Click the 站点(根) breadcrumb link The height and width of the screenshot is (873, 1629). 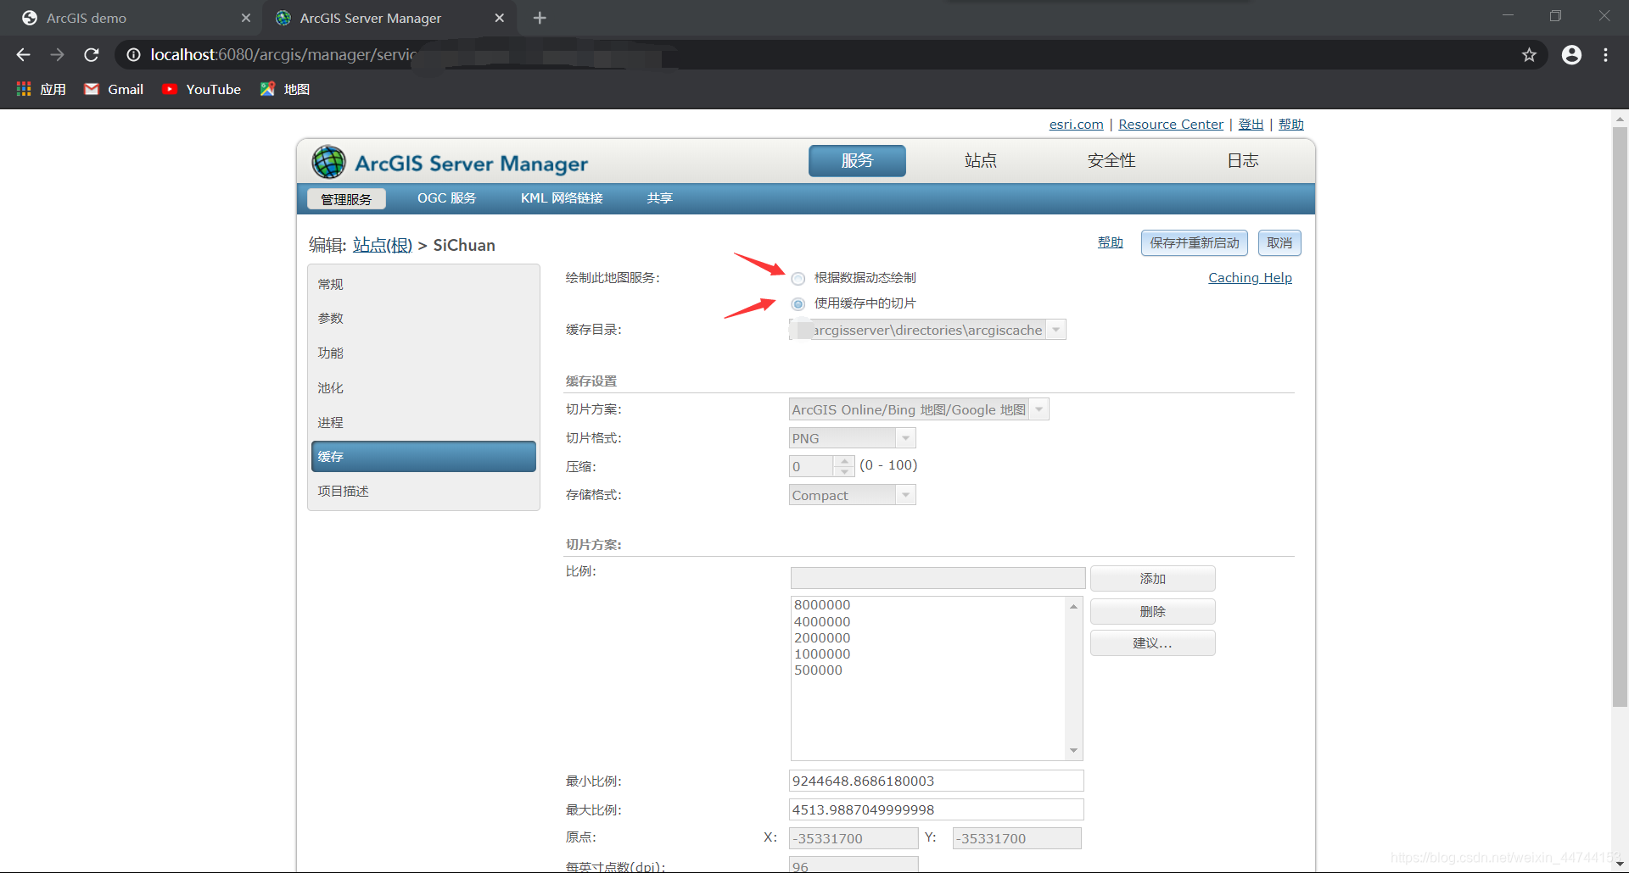click(x=383, y=246)
